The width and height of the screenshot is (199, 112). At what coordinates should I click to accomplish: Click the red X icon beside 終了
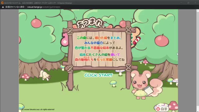[158, 109]
